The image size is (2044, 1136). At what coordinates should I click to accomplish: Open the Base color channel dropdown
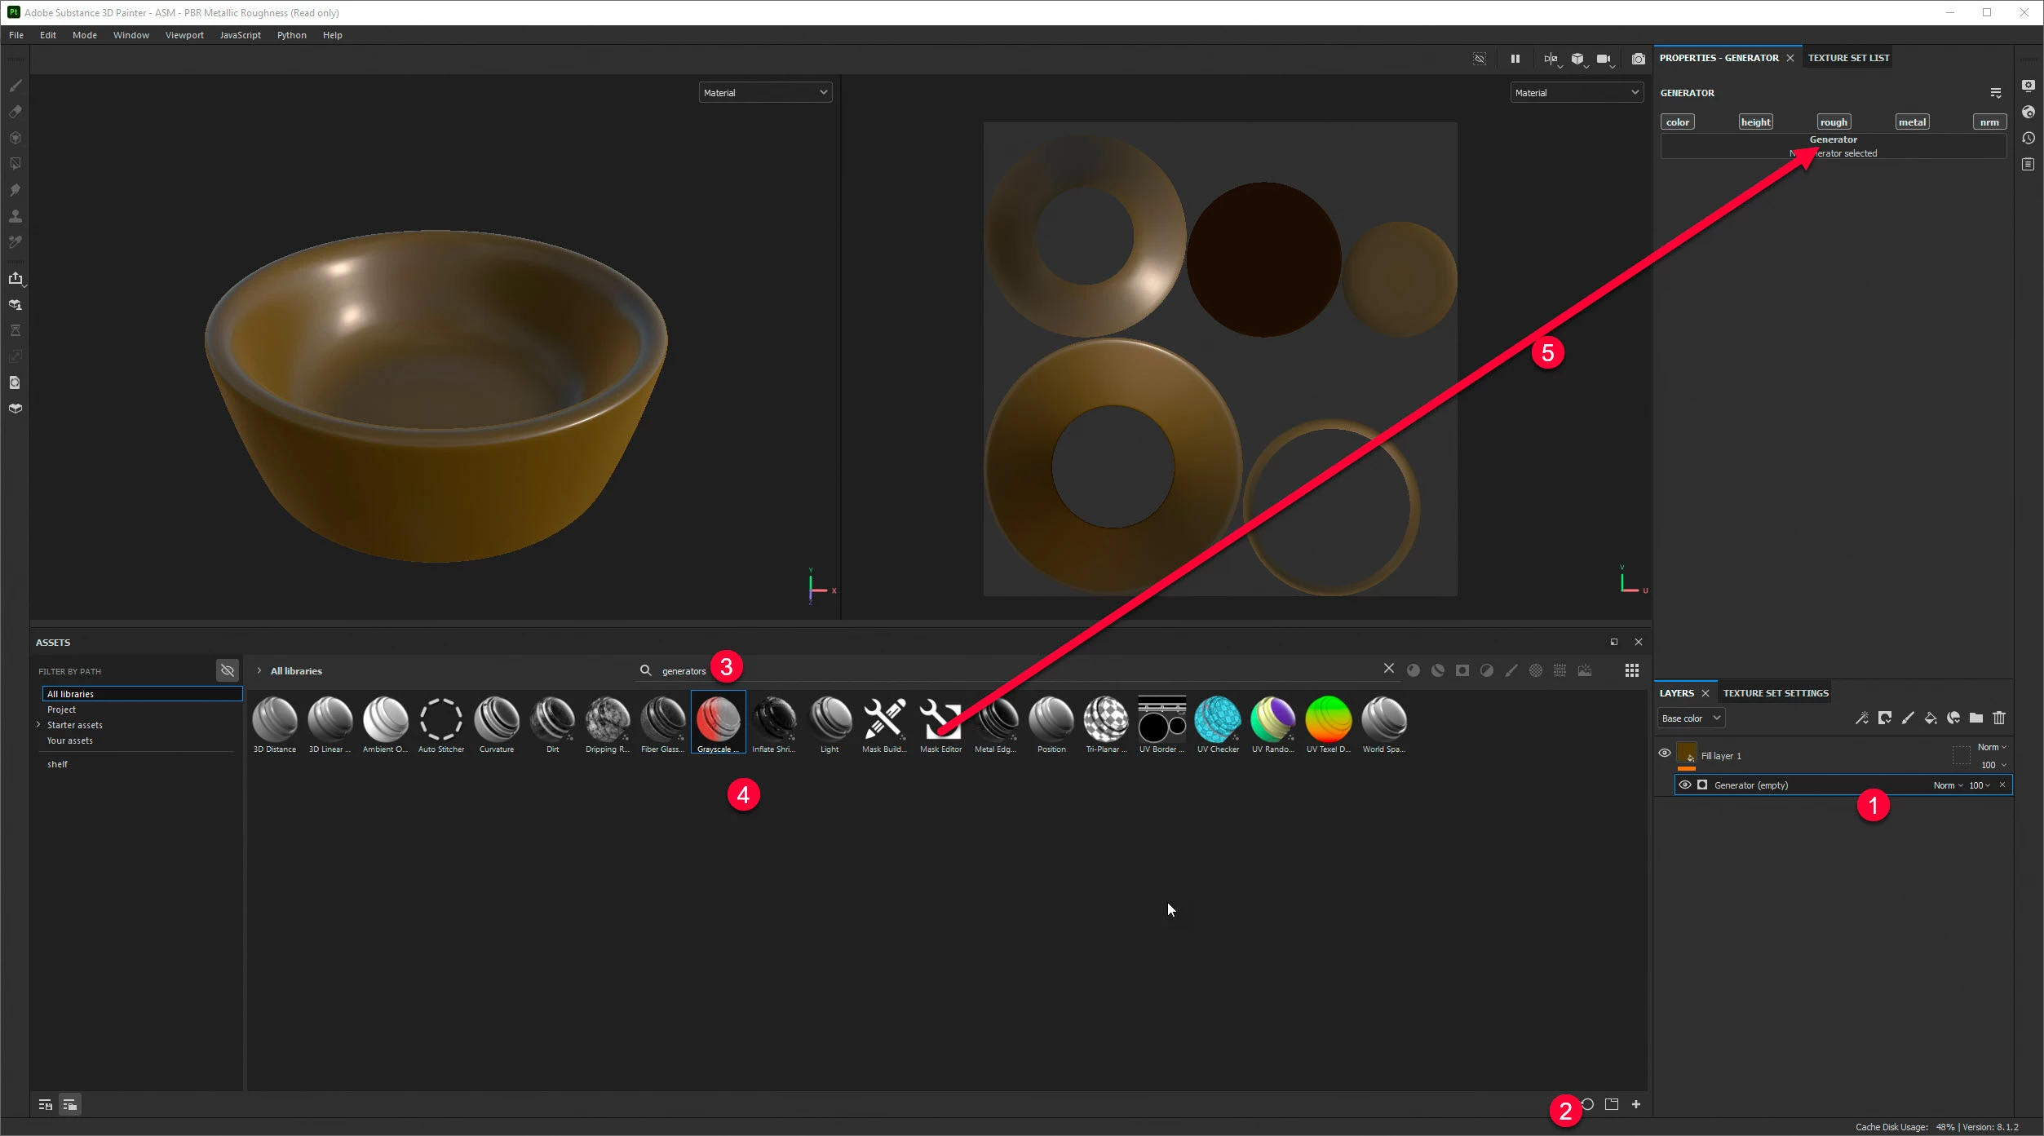pos(1691,718)
